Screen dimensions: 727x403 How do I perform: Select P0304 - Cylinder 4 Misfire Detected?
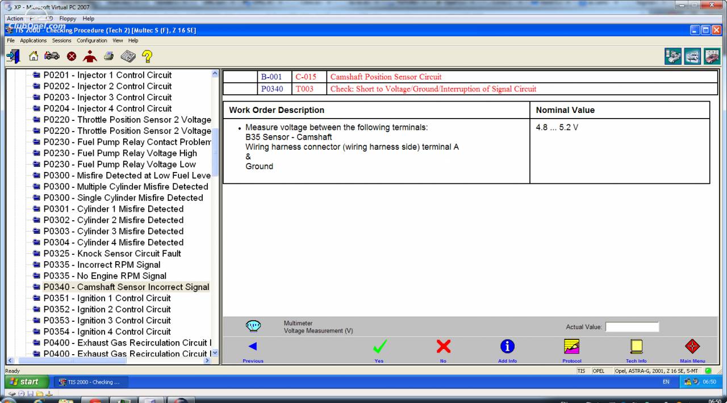(x=114, y=242)
